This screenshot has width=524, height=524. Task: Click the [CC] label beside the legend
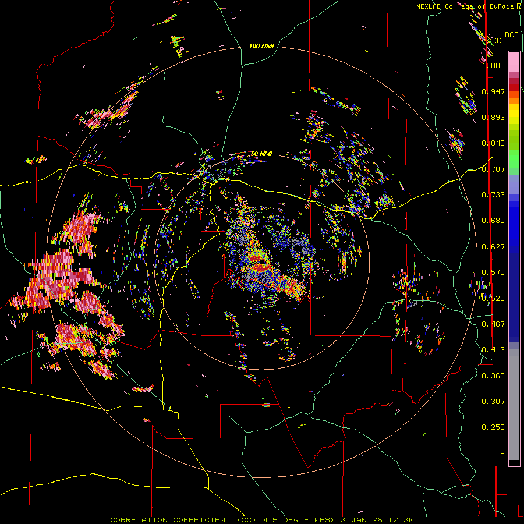click(497, 40)
